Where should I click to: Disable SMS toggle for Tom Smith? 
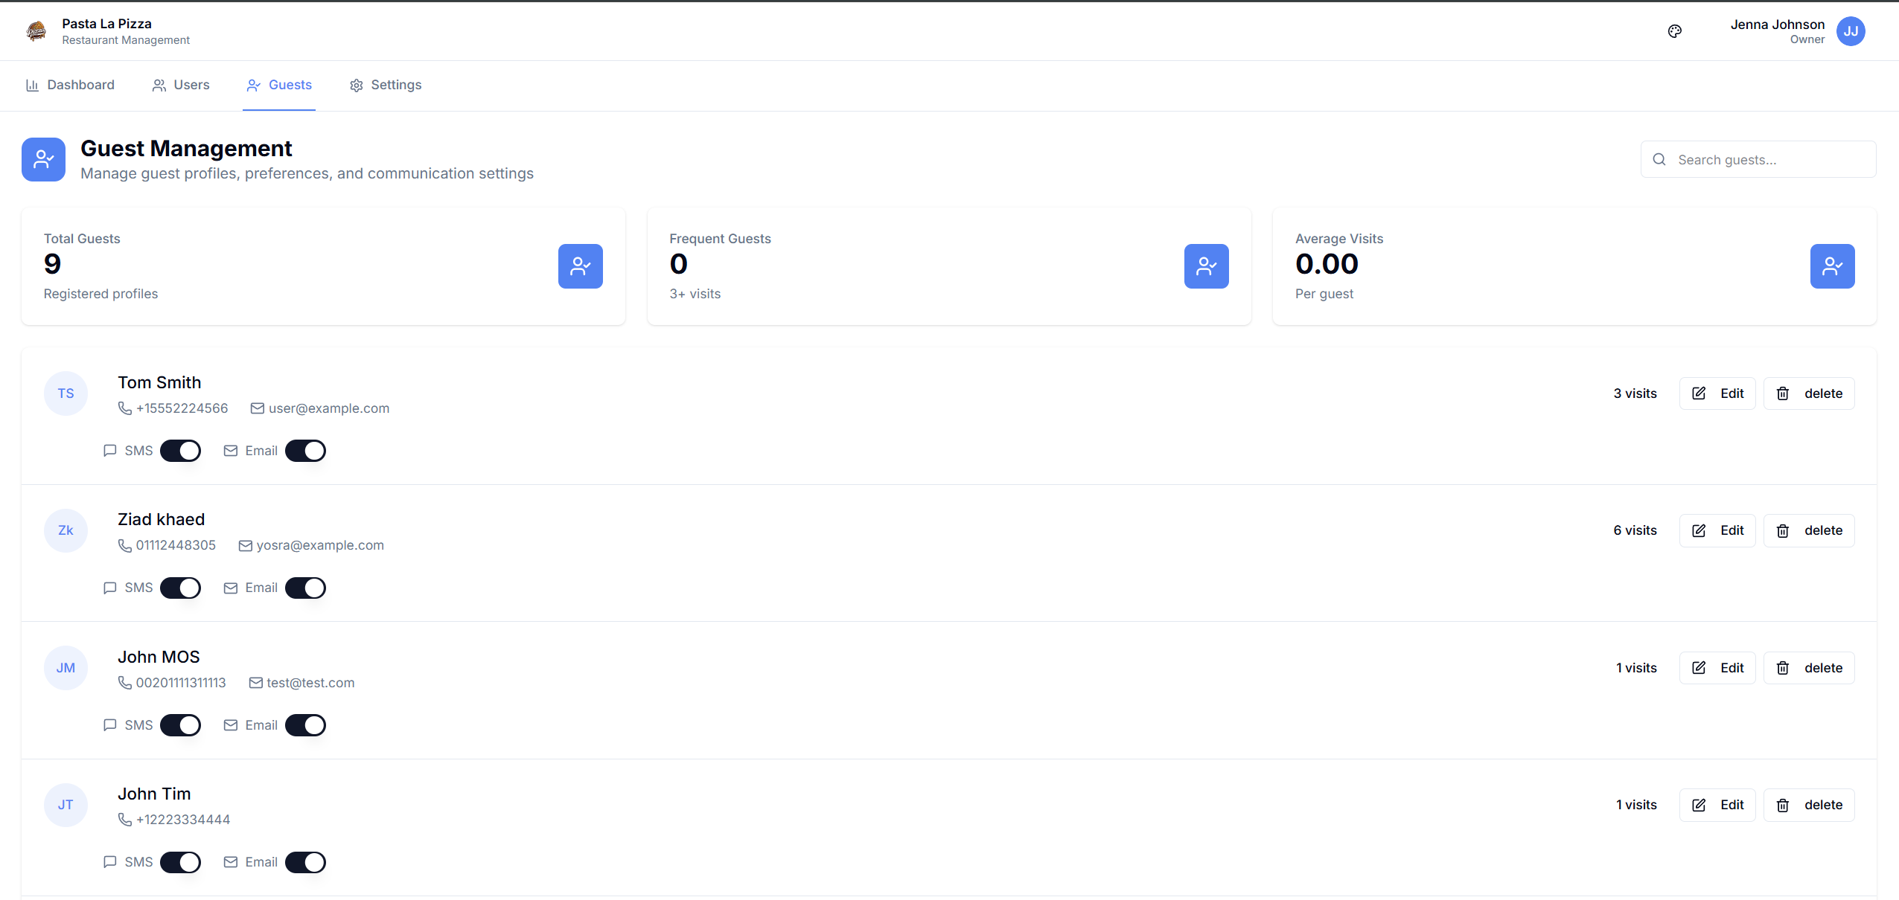[180, 451]
